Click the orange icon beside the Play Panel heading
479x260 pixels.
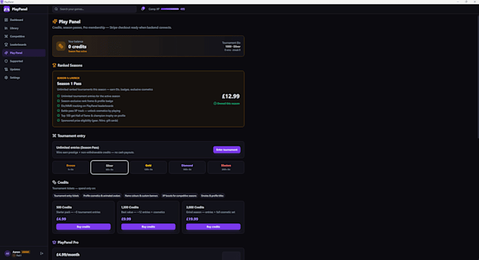click(x=55, y=21)
